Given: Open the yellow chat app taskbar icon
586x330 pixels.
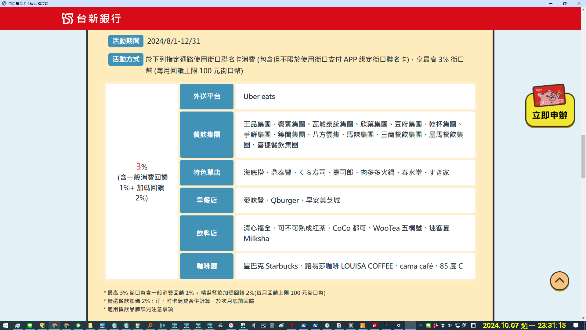Looking at the screenshot, I should pos(42,325).
